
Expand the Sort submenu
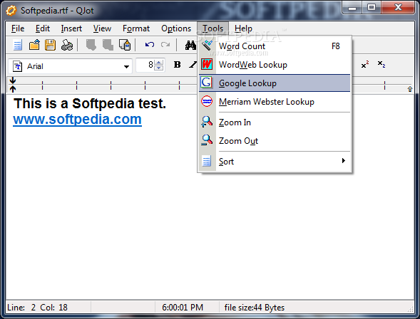[x=275, y=161]
